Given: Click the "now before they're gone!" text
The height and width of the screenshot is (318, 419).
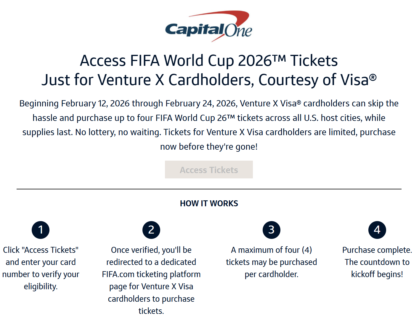Looking at the screenshot, I should pos(209,147).
